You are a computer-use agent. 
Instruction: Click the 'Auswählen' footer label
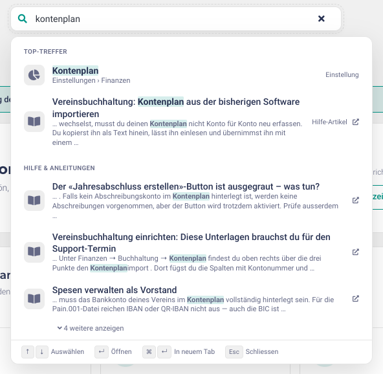point(67,352)
